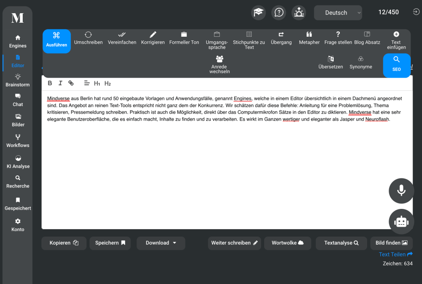Viewport: 422px width, 284px height.
Task: Open the Deutsch language dropdown
Action: pos(337,13)
